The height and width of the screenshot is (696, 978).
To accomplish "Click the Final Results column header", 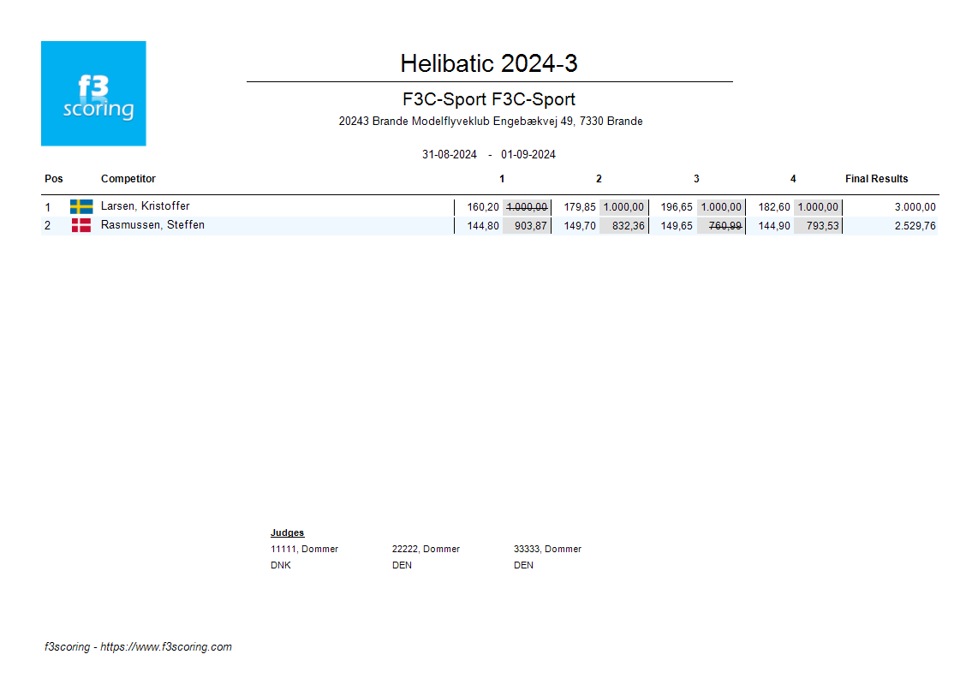I will [876, 179].
